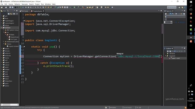The image size is (195, 109).
Task: Select yap() : void in Outline
Action: pyautogui.click(x=175, y=58)
